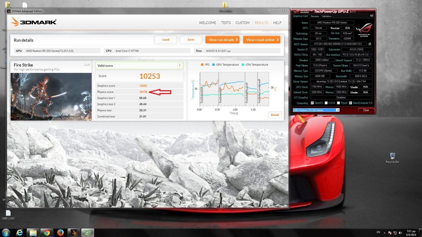Click the BIOS save chip icon in GPU-Z
The width and height of the screenshot is (422, 237).
coord(370,44)
